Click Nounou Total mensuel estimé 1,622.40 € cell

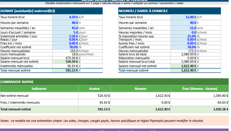click(184, 70)
